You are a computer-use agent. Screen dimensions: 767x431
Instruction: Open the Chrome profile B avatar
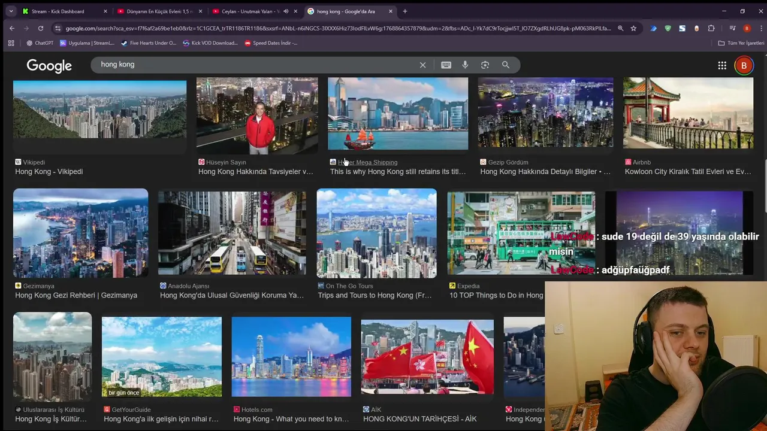tap(747, 28)
